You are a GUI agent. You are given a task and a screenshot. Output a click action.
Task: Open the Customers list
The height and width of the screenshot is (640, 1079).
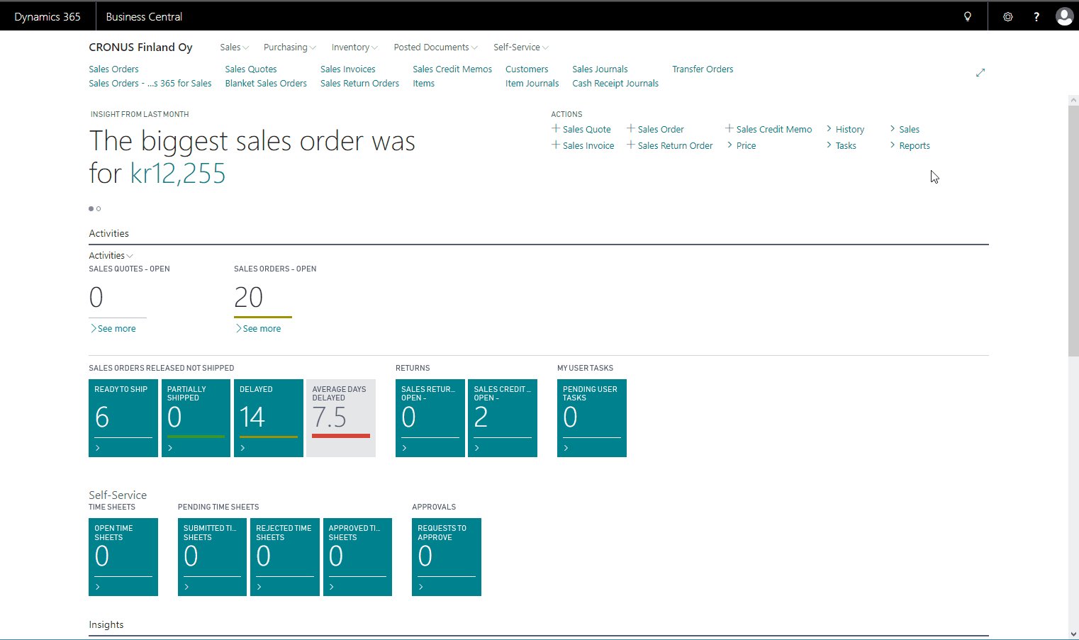pos(527,69)
